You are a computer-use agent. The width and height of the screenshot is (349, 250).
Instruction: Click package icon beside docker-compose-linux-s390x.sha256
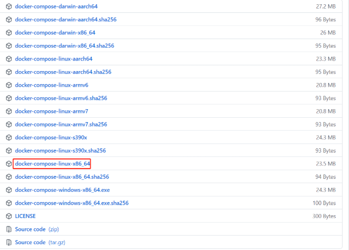(9, 150)
